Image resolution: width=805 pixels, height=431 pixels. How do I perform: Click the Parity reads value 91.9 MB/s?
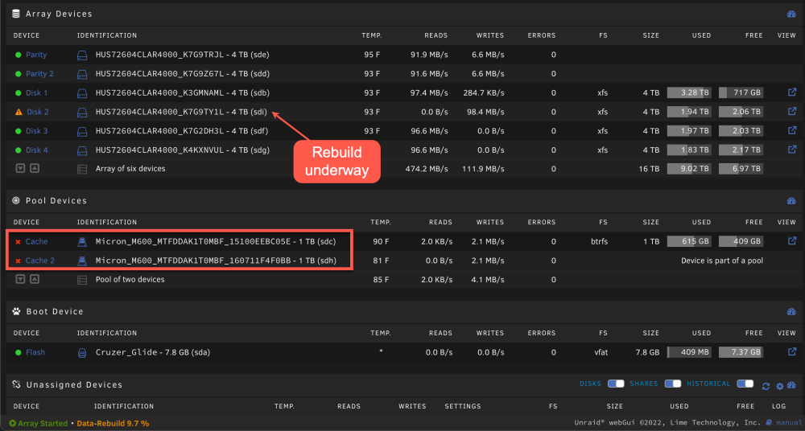pos(429,55)
